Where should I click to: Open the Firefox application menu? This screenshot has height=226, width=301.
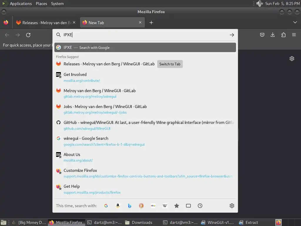coord(294,35)
